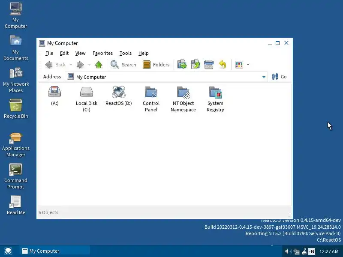Viewport: 343px width, 257px height.
Task: Open the Help menu
Action: [x=144, y=53]
